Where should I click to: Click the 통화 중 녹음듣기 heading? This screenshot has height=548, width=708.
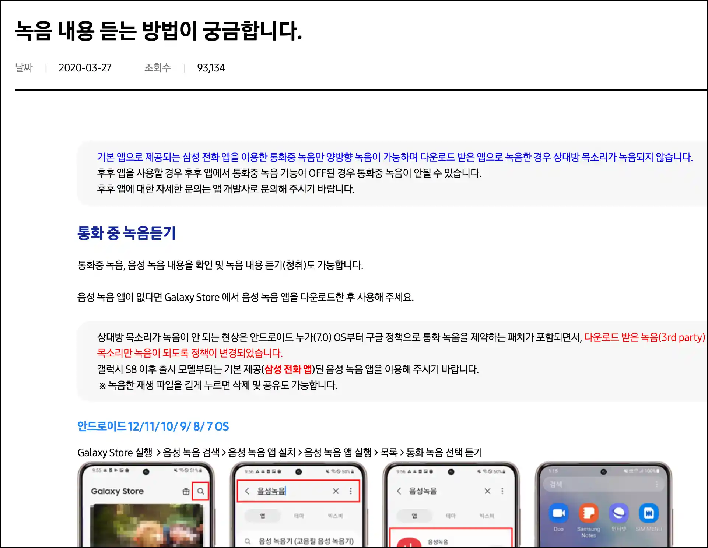point(126,233)
